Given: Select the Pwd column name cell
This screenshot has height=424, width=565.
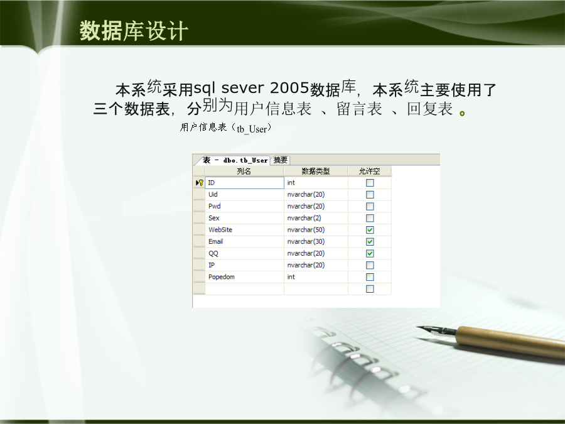Looking at the screenshot, I should click(244, 206).
